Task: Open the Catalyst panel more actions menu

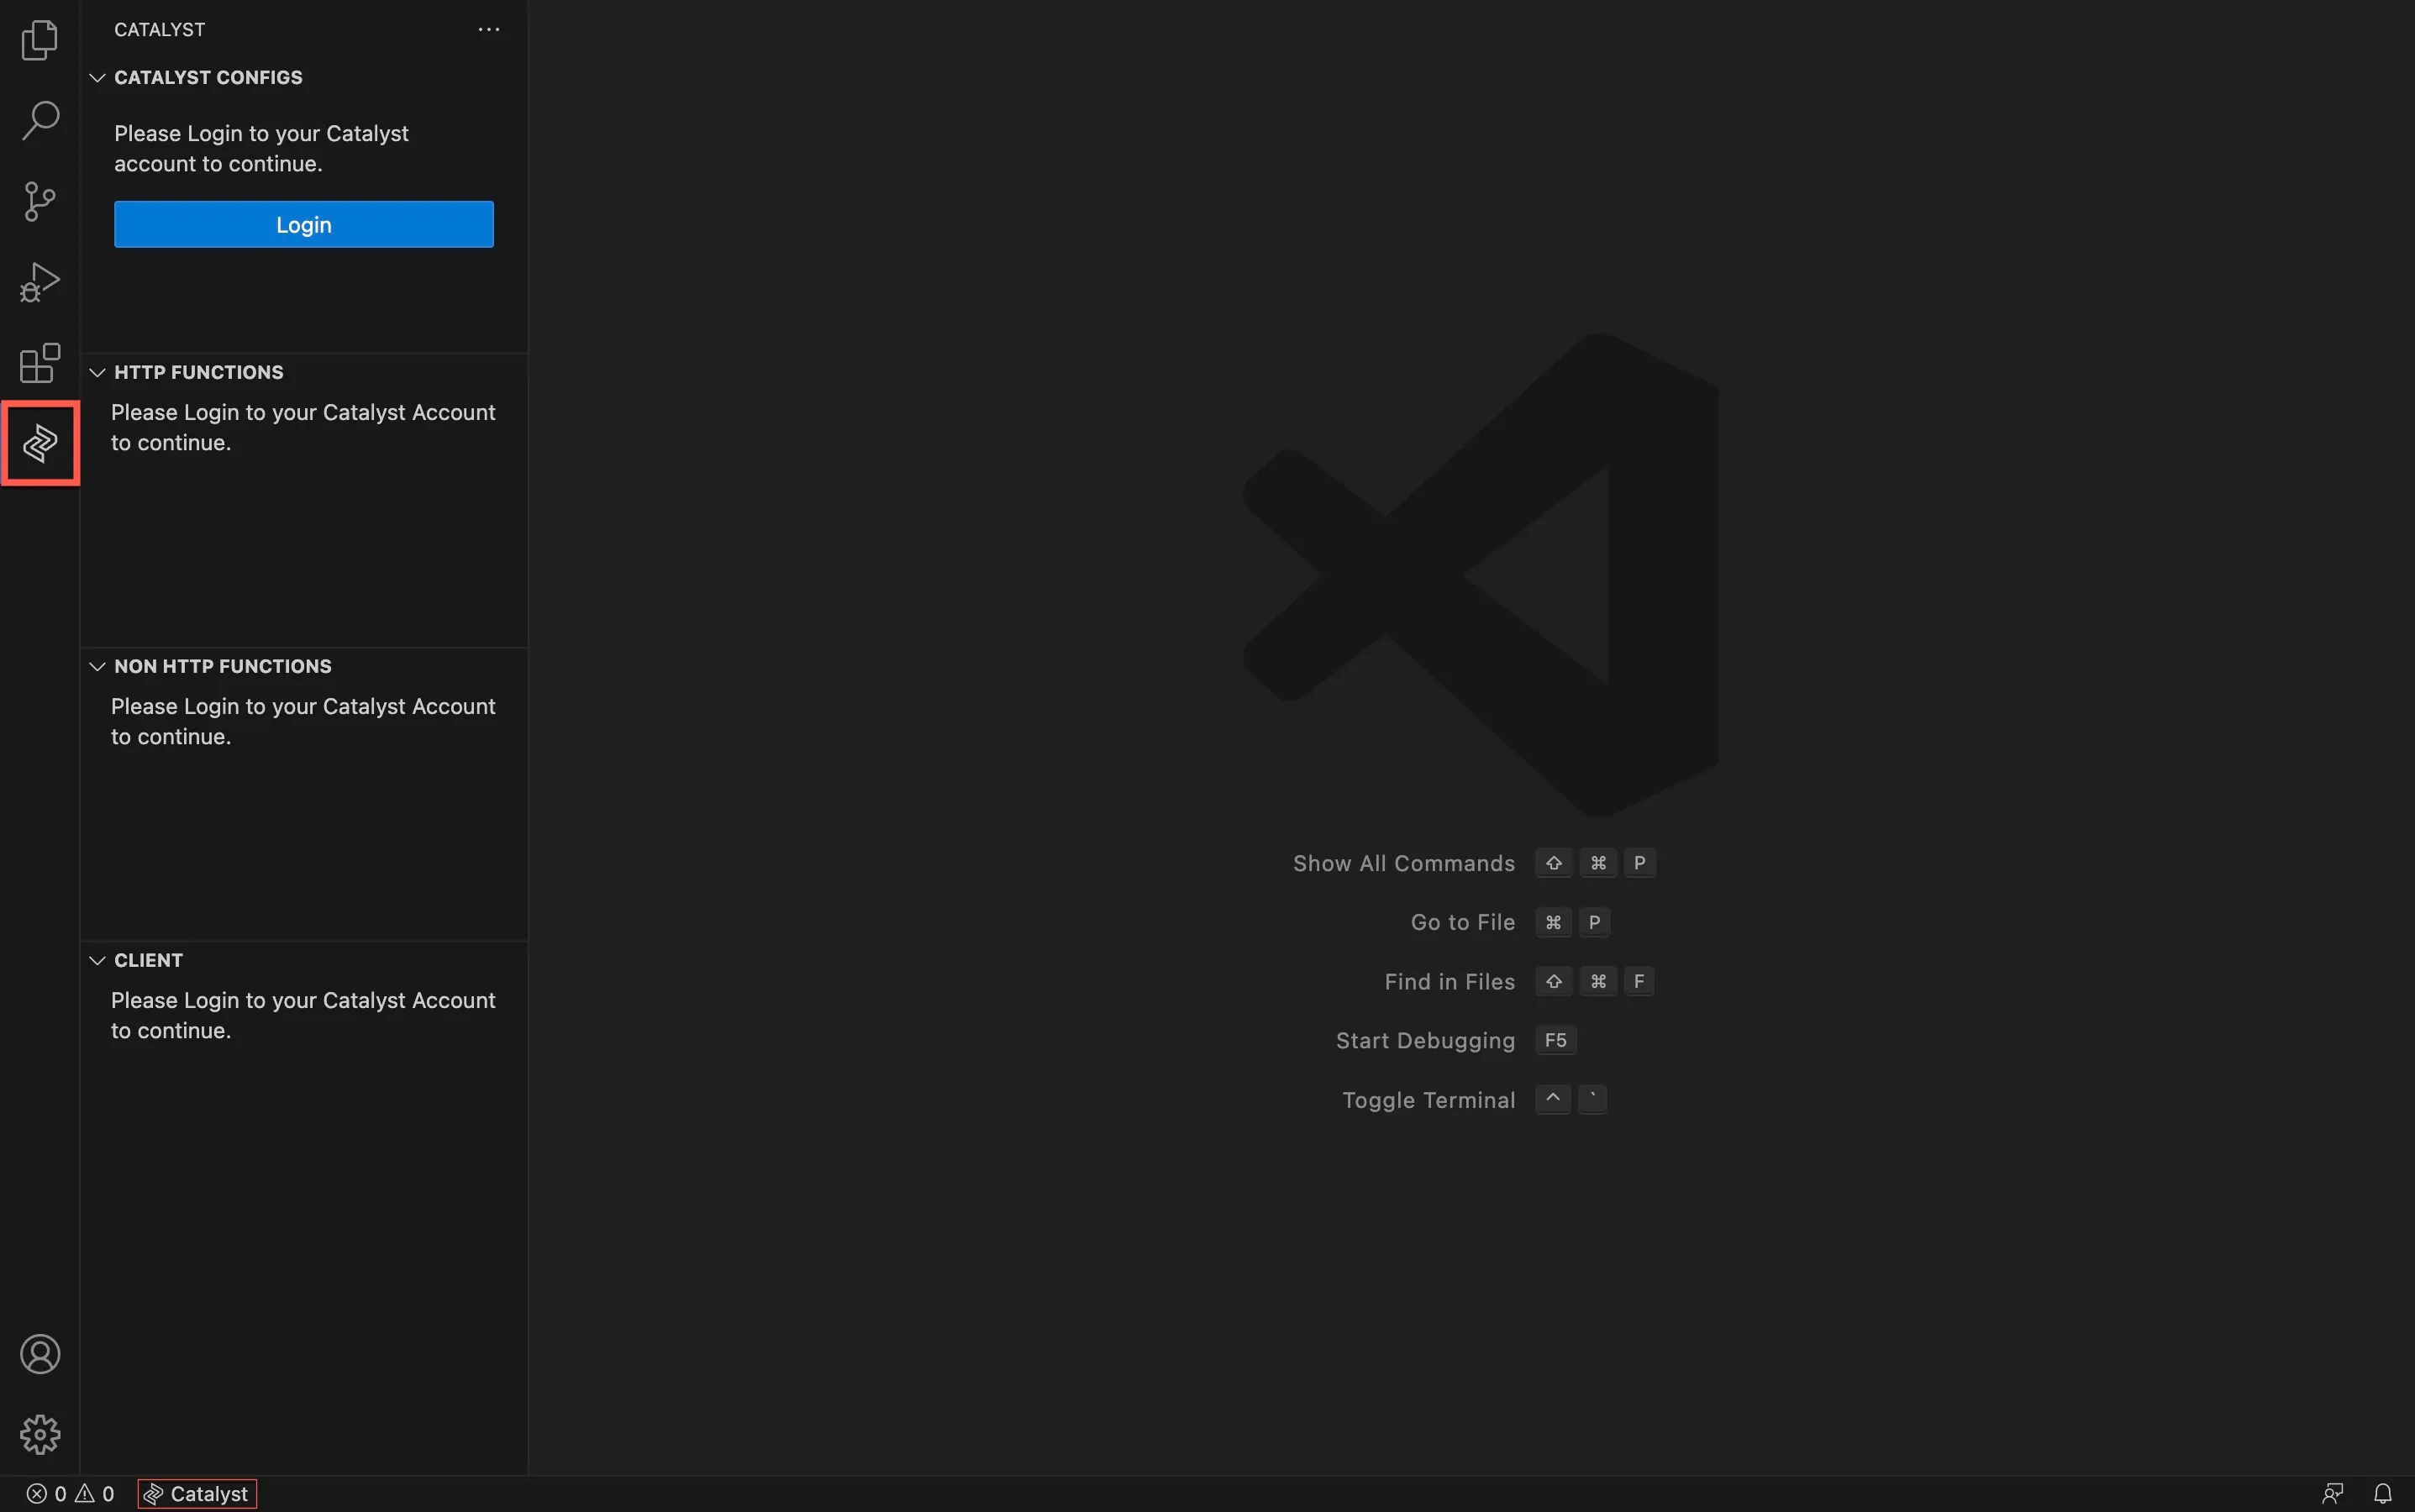Action: (x=488, y=30)
